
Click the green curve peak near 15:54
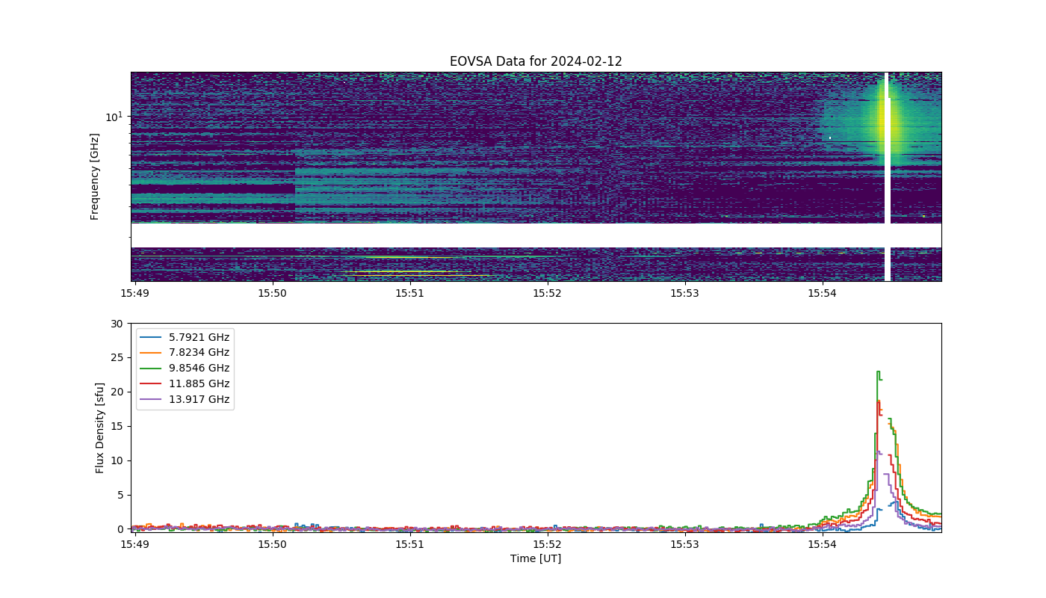point(879,372)
